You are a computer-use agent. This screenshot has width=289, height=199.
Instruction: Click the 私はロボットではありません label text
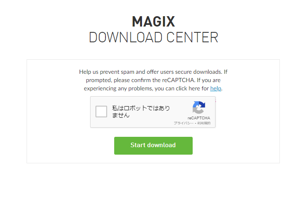pos(141,112)
